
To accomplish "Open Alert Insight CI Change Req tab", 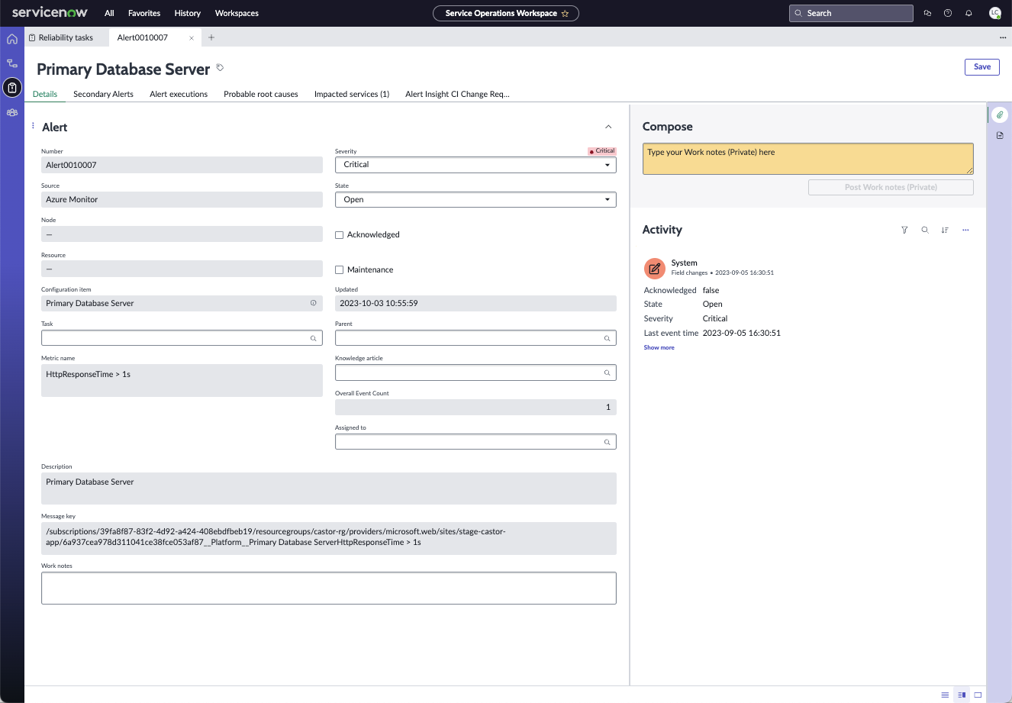I will (x=457, y=94).
